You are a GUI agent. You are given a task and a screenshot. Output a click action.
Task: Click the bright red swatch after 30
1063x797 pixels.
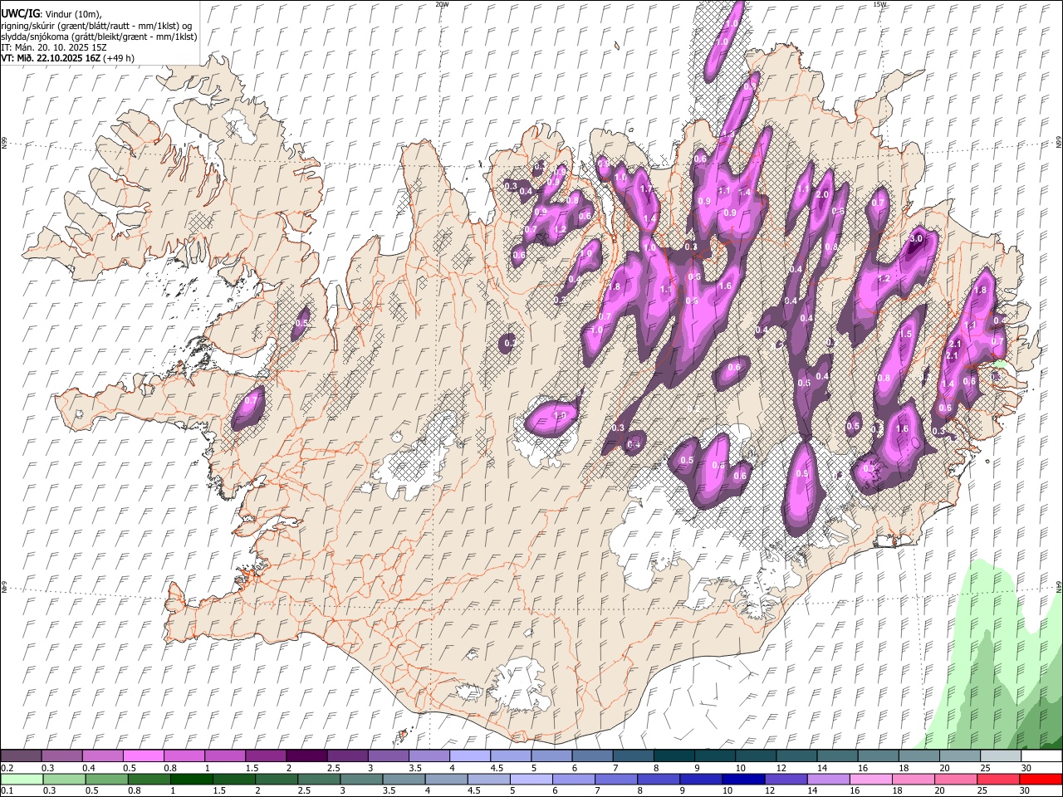coord(1040,779)
